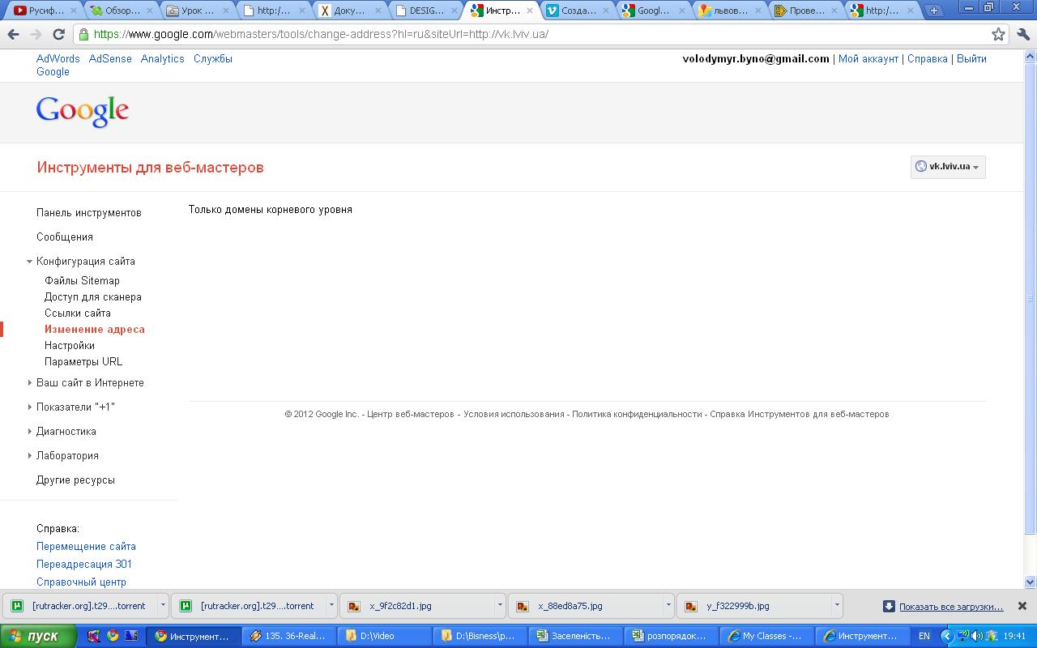Image resolution: width=1037 pixels, height=648 pixels.
Task: Switch to the YouTube 'Русиф...' tab
Action: pyautogui.click(x=42, y=11)
